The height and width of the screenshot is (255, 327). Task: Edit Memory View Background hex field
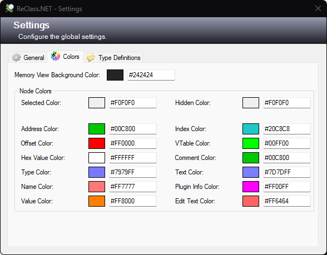[151, 75]
